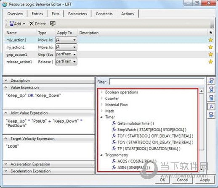The image size is (218, 188).
Task: Click the topmost icon in right sidebar
Action: [x=211, y=81]
